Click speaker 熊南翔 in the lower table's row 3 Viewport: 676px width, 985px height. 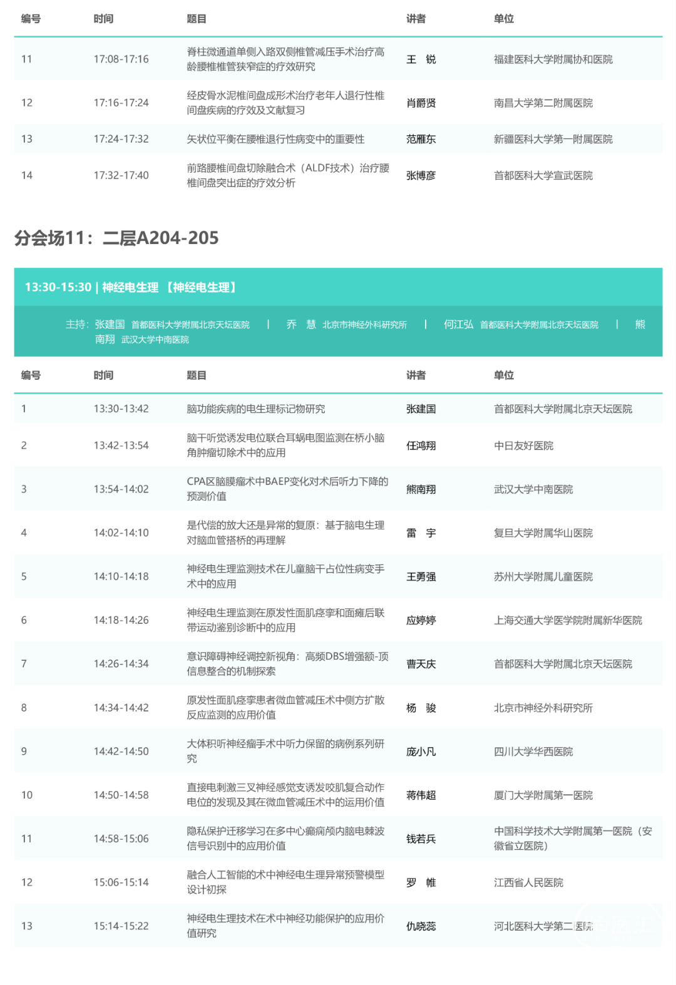[x=421, y=489]
